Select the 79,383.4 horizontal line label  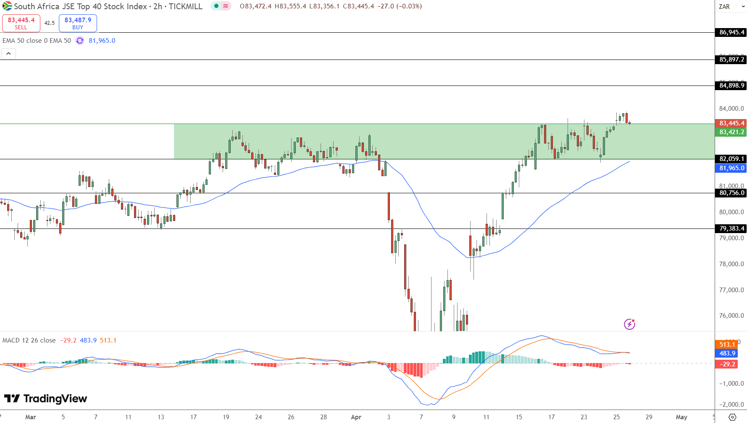731,228
